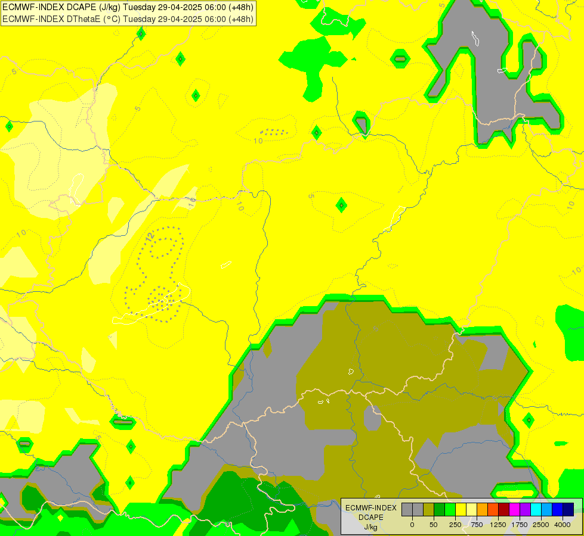Image resolution: width=584 pixels, height=536 pixels.
Task: Pick the gray legend swatch between 0 and 50
Action: (x=418, y=509)
